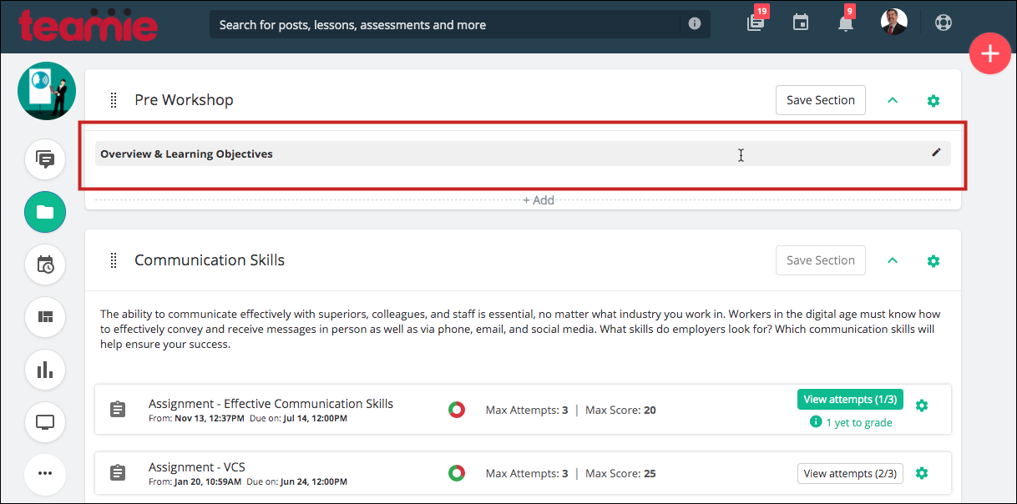Viewport: 1017px width, 504px height.
Task: Open the info icon in search bar
Action: [695, 24]
